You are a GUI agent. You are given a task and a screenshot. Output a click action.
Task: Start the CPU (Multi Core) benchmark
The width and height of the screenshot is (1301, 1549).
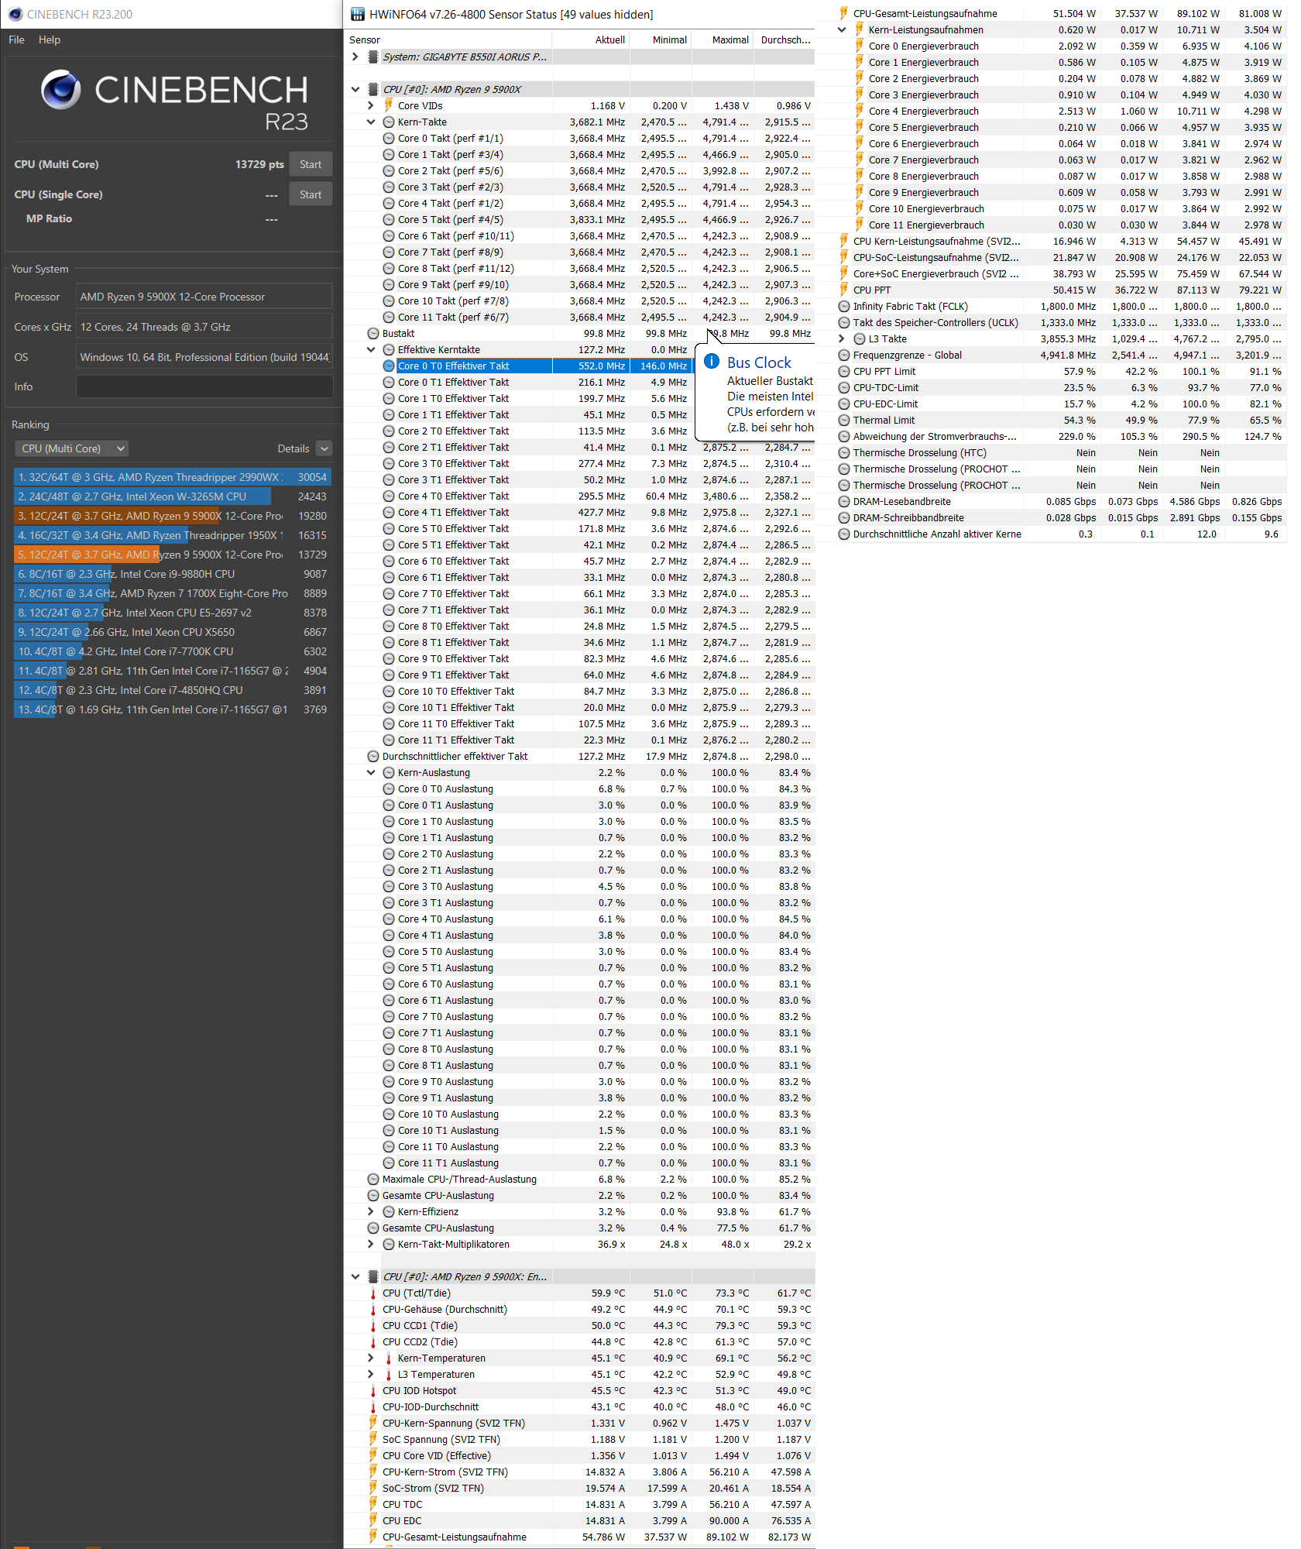point(311,164)
